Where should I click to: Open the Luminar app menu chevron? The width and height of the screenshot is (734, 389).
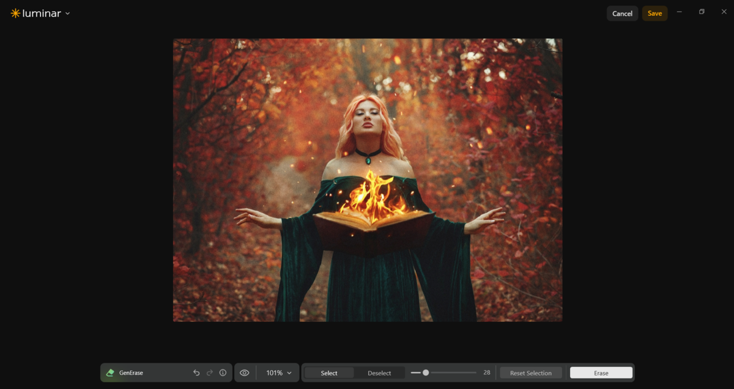coord(67,13)
